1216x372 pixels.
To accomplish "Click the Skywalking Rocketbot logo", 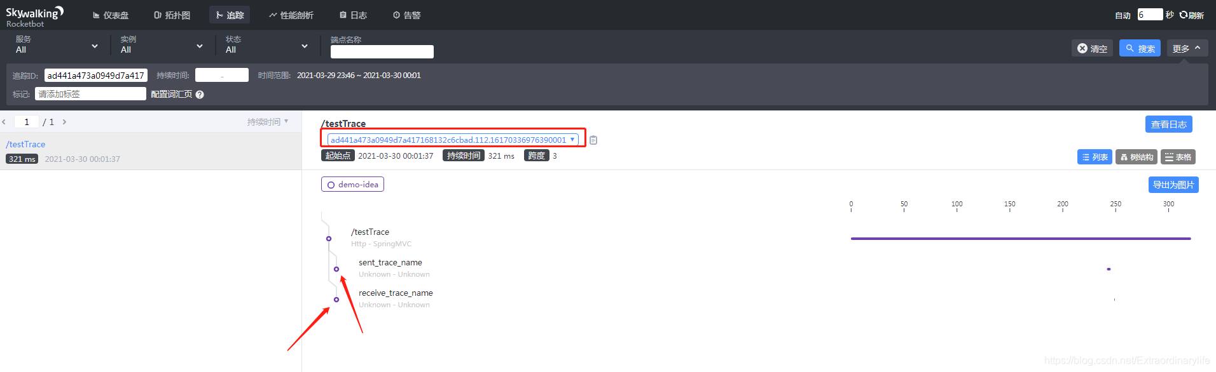I will tap(35, 17).
